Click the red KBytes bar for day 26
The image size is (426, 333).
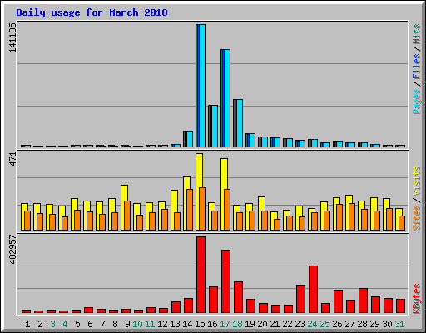[338, 301]
